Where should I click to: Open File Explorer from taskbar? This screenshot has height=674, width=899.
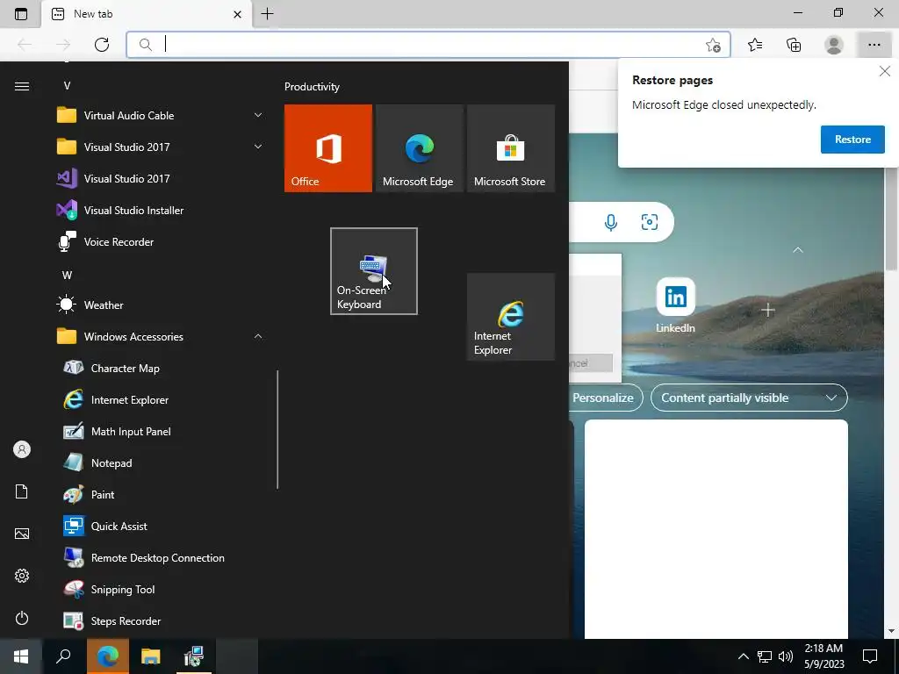click(x=150, y=656)
